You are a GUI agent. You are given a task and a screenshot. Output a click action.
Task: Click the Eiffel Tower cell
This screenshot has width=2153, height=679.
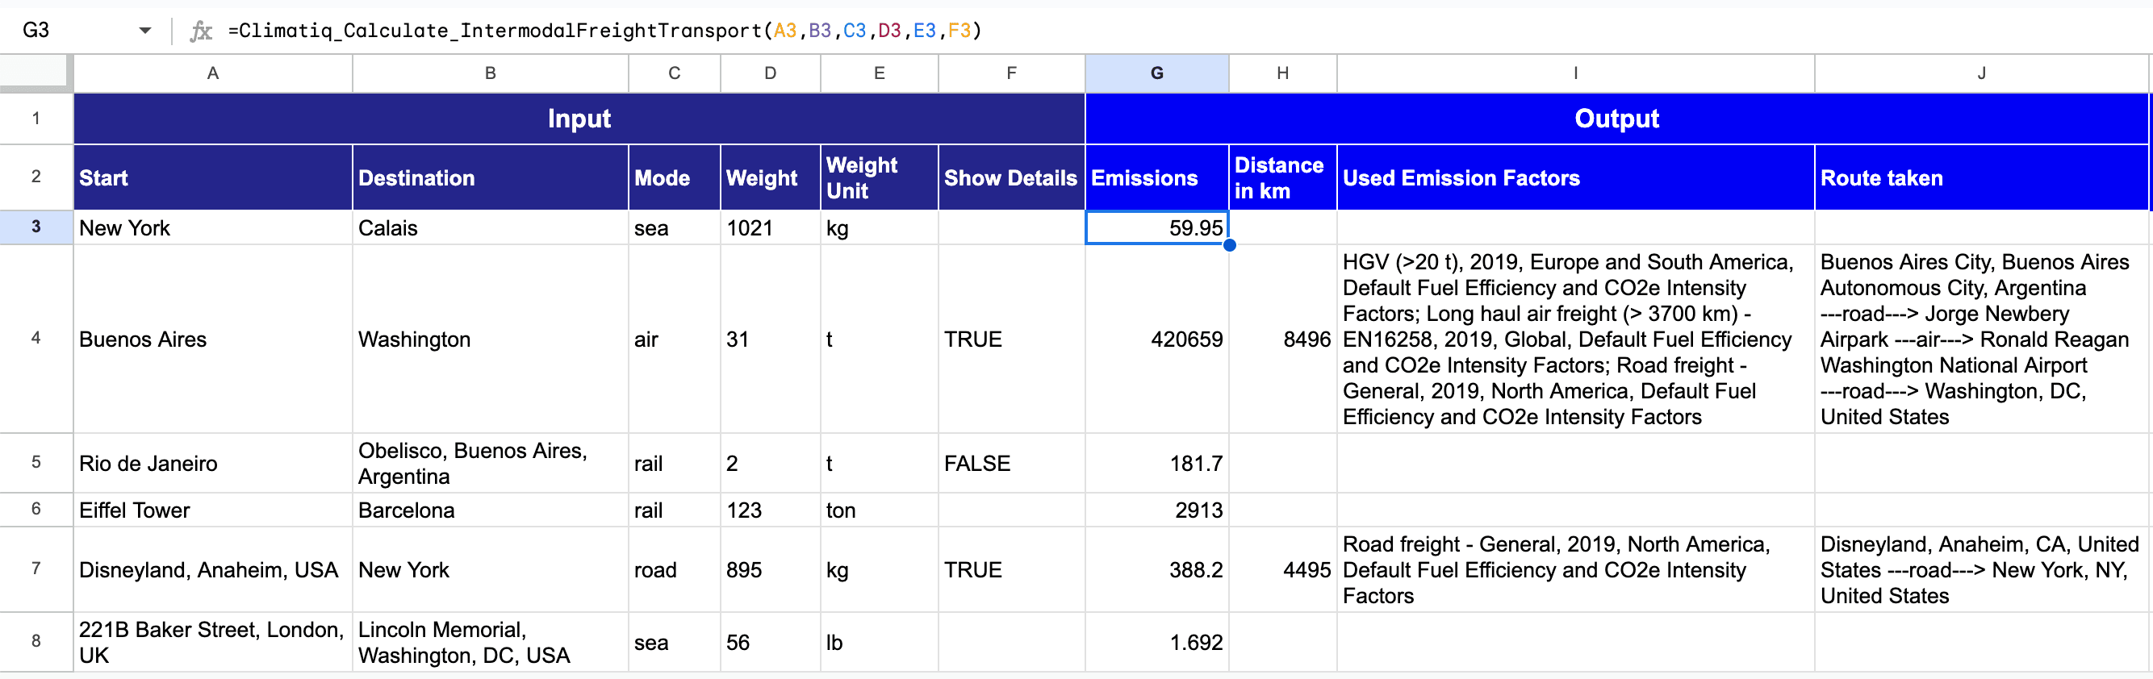pos(213,510)
